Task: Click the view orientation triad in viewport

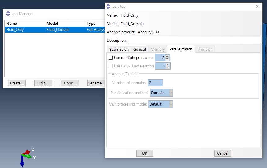Action: click(27, 157)
